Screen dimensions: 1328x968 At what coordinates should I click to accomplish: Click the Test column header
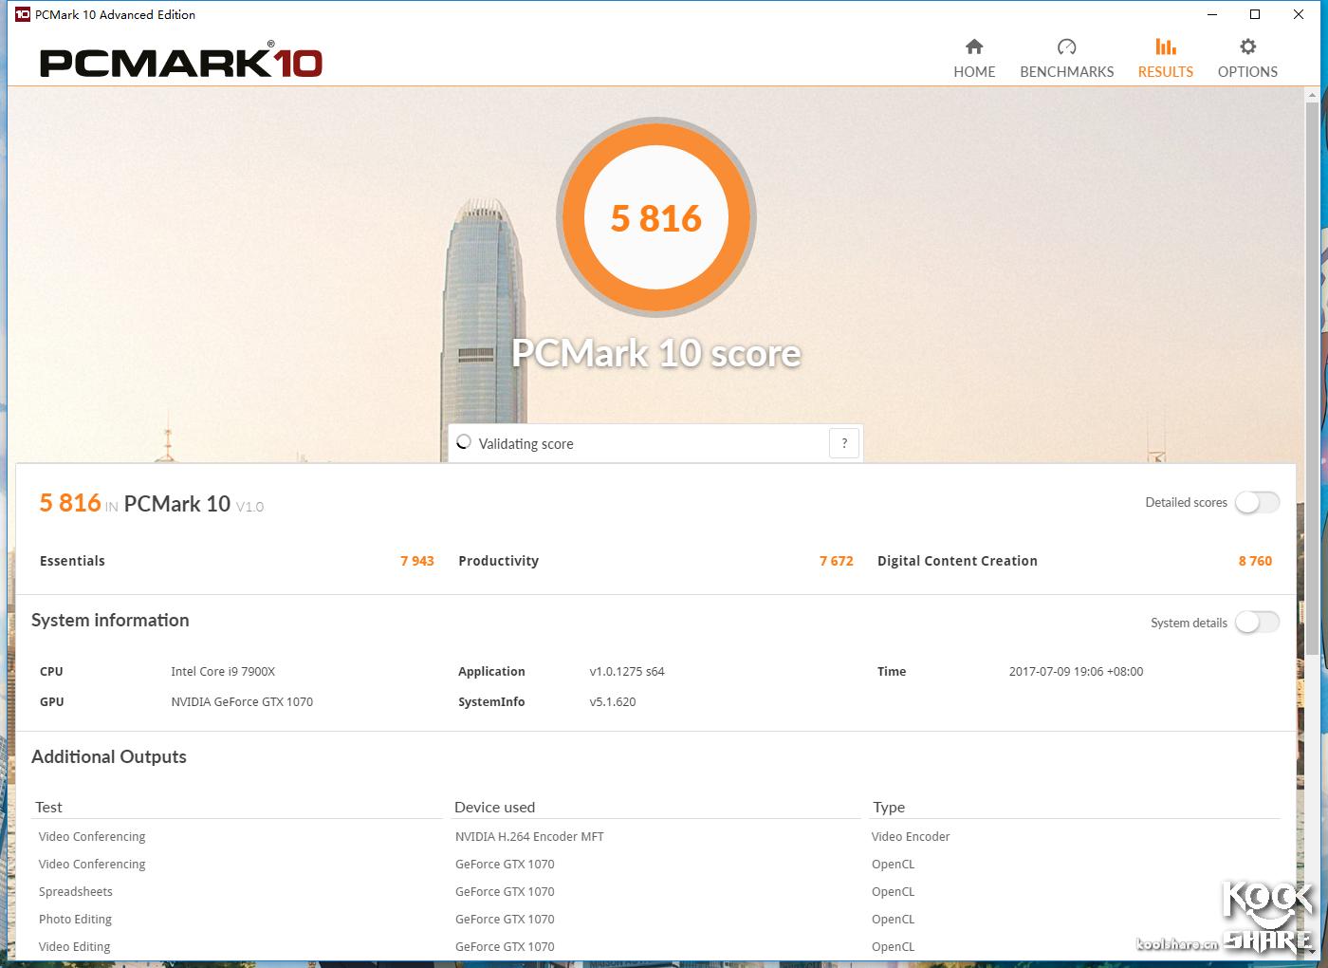(49, 807)
